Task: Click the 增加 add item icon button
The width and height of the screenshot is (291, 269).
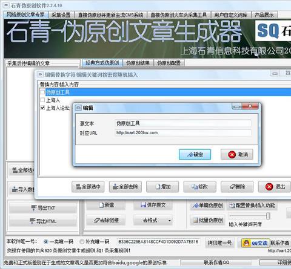Action: click(162, 187)
